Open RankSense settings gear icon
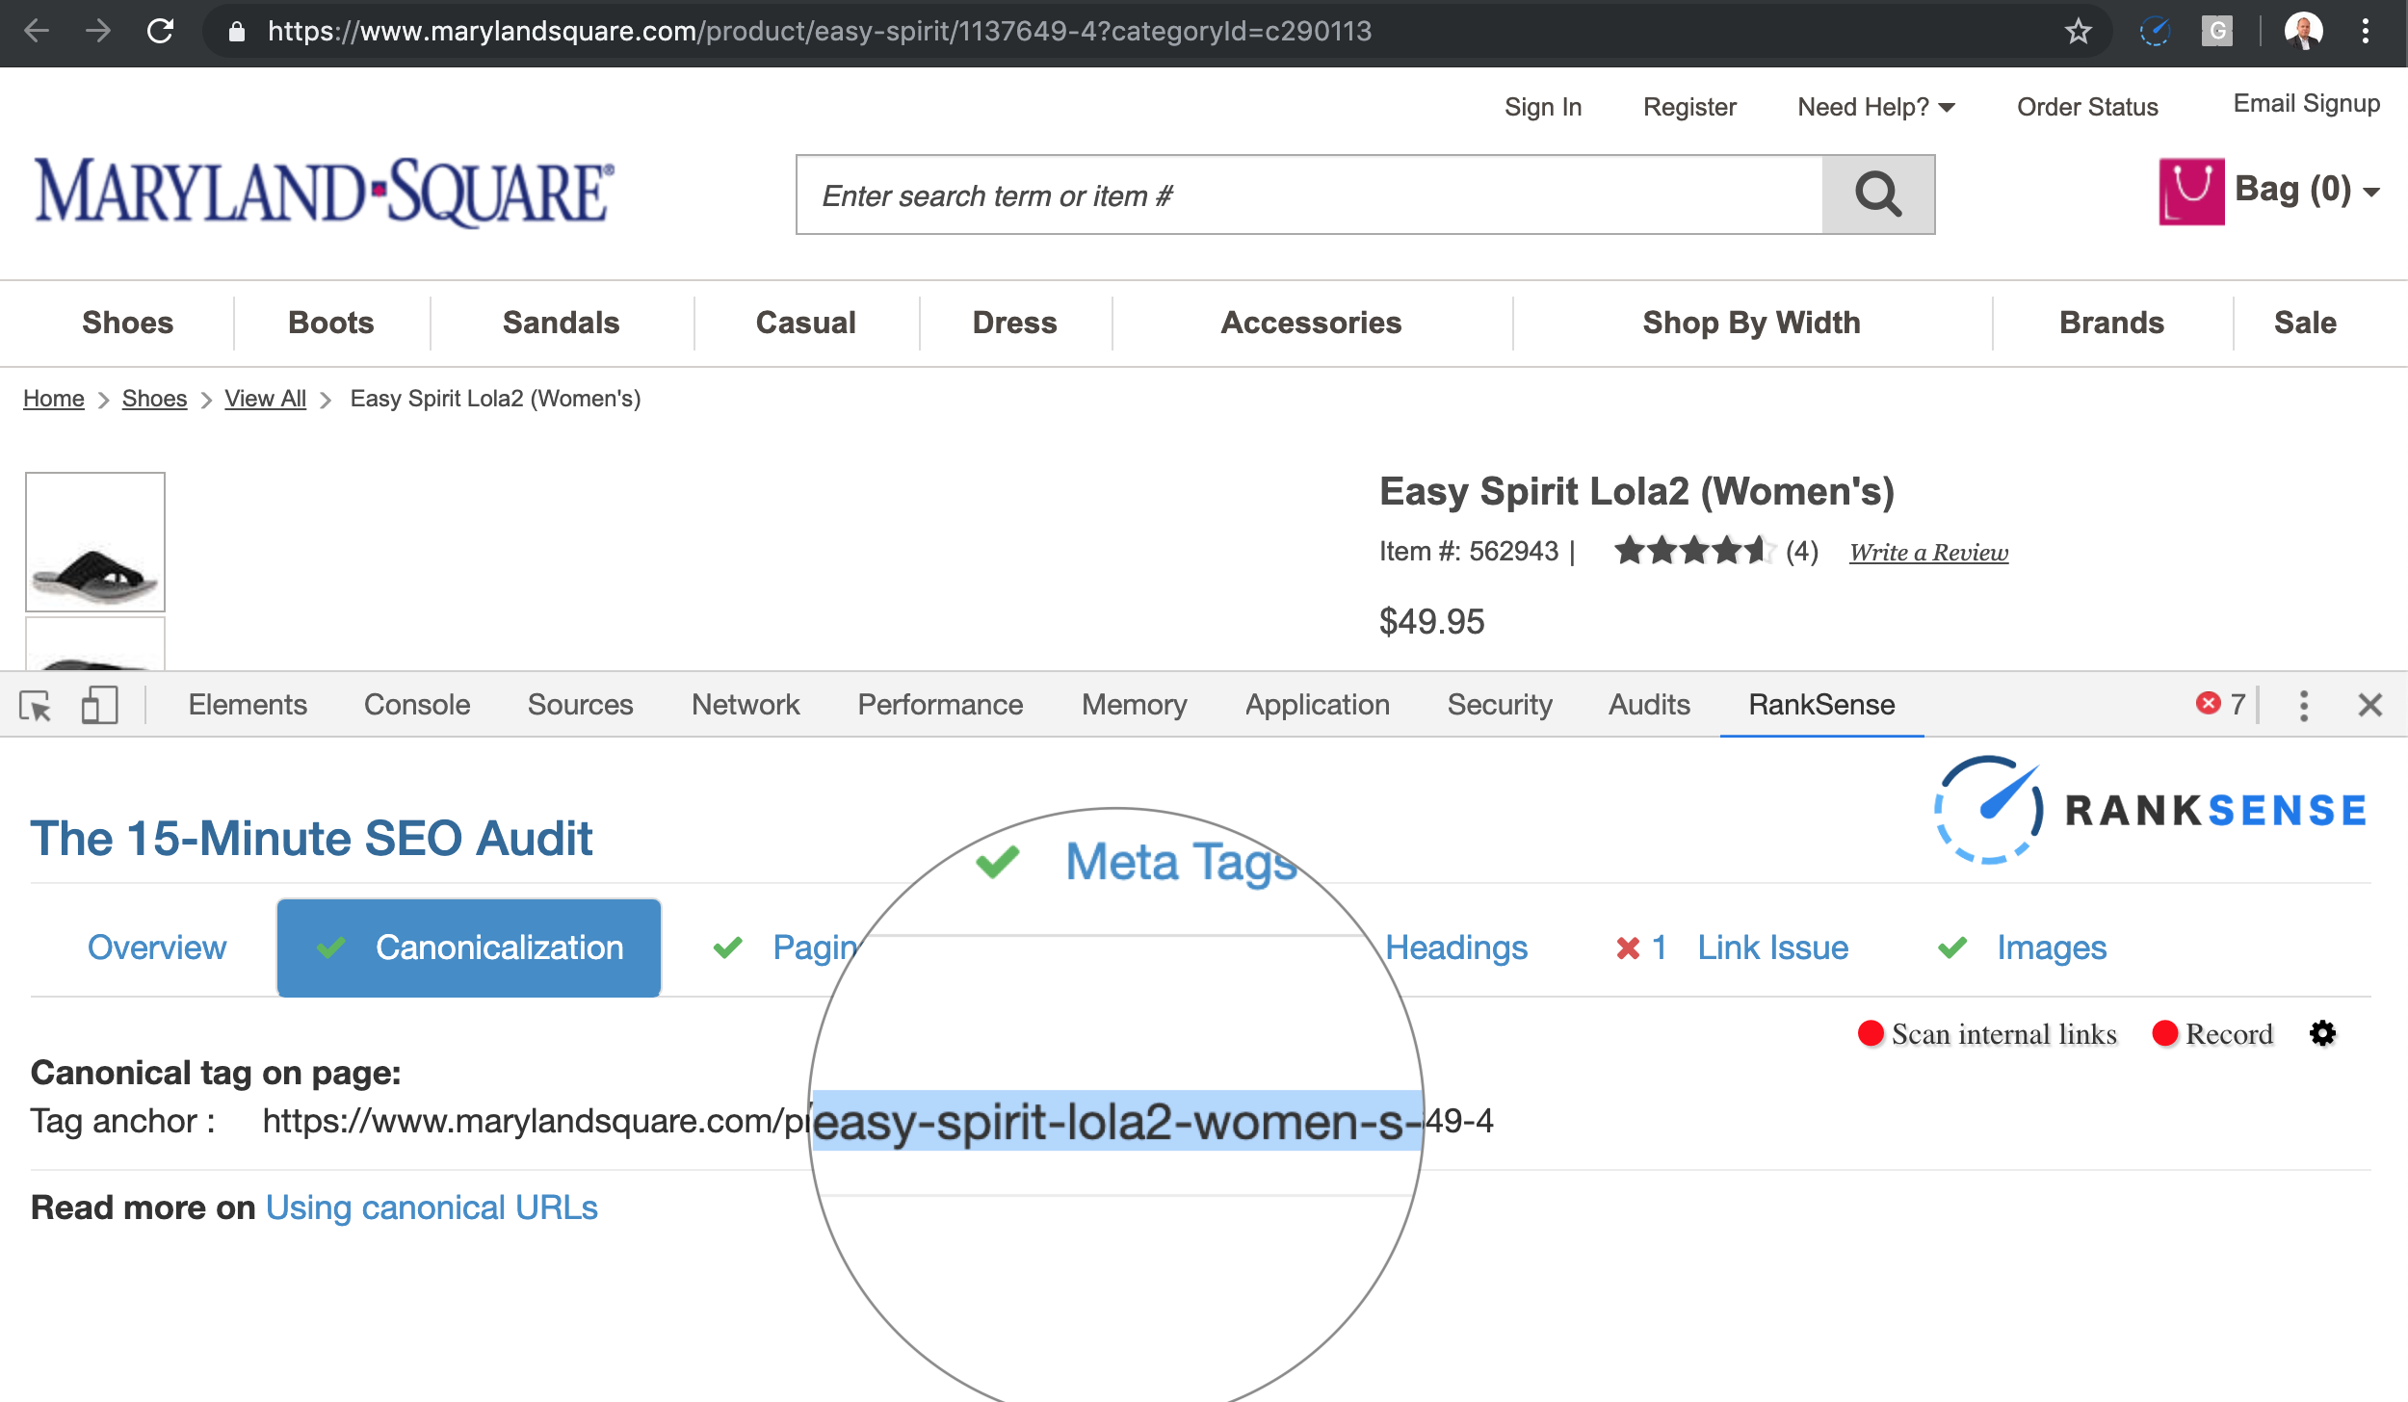The width and height of the screenshot is (2408, 1402). tap(2322, 1033)
